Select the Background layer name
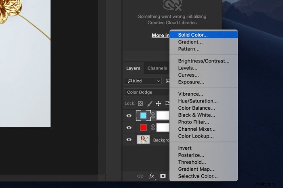 tap(161, 140)
